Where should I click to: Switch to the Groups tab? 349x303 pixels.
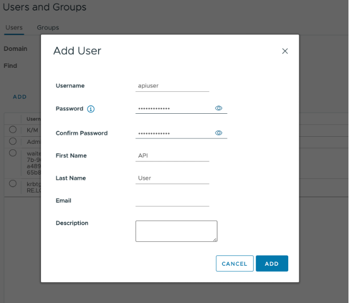coord(48,27)
